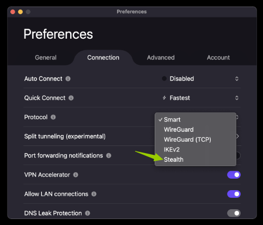Minimize the Preferences window
The height and width of the screenshot is (225, 263).
tap(20, 12)
